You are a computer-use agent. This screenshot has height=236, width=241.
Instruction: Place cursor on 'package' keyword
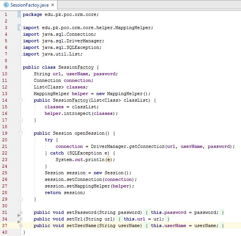32,15
